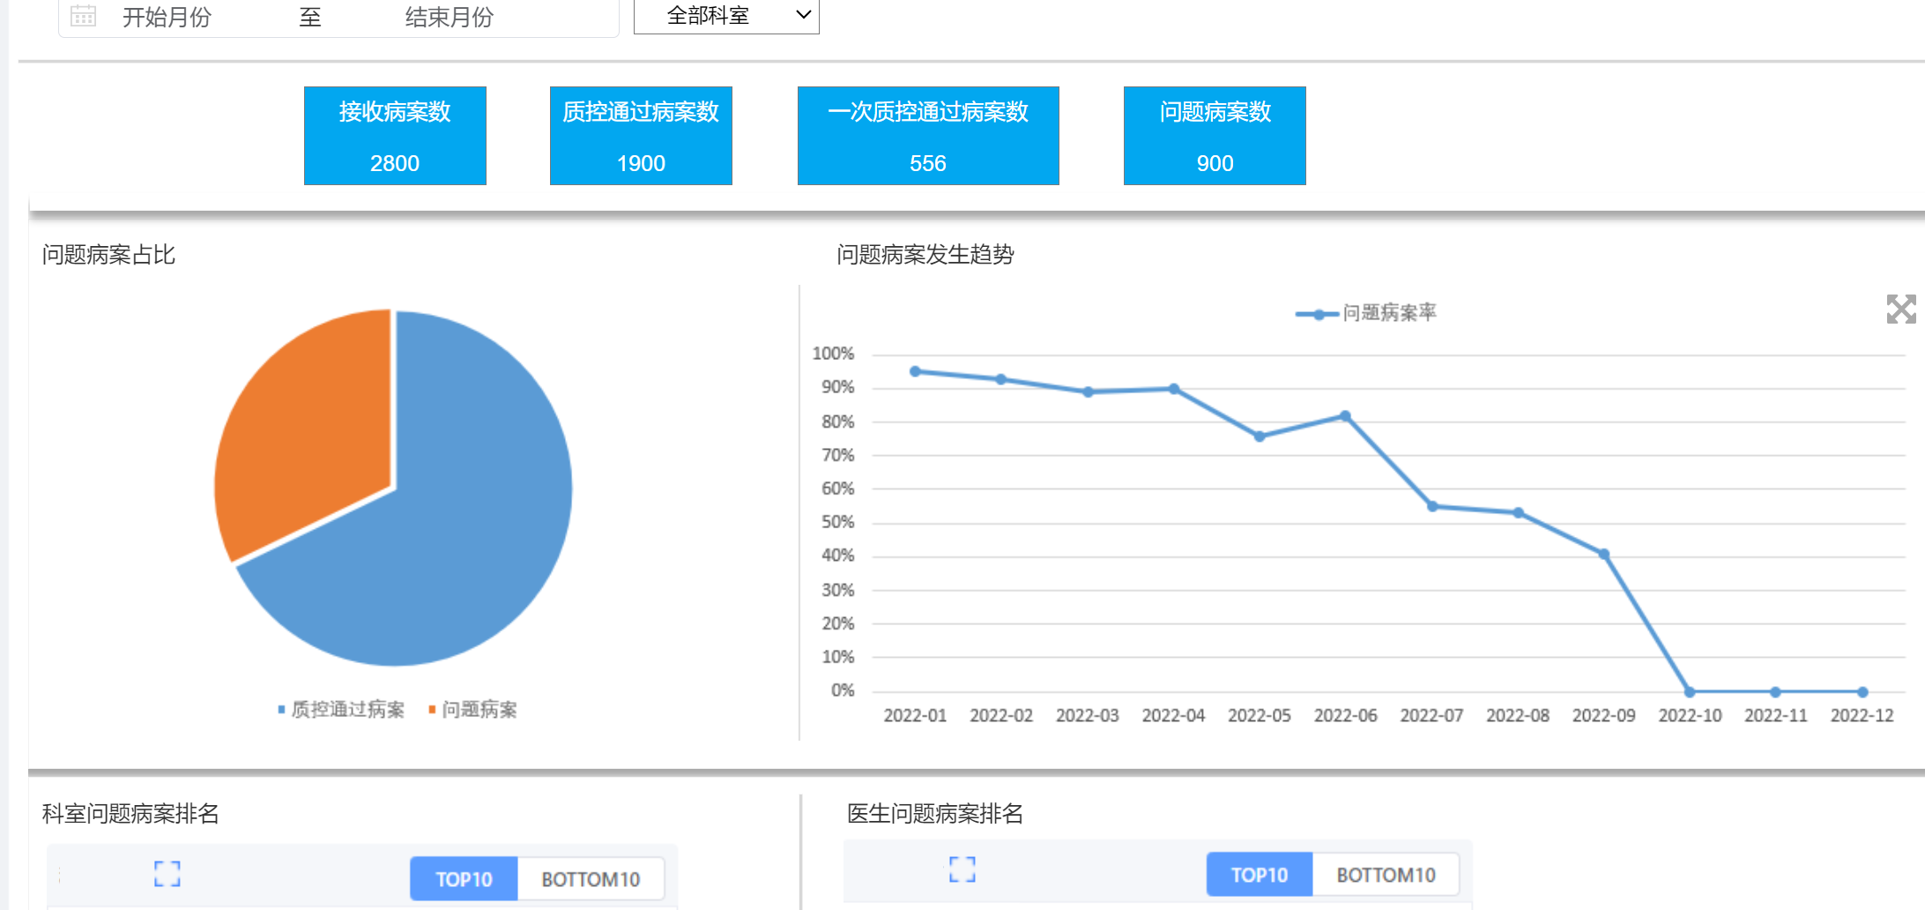Switch 科室问题病案排名 to BOTTOM10

coord(591,879)
